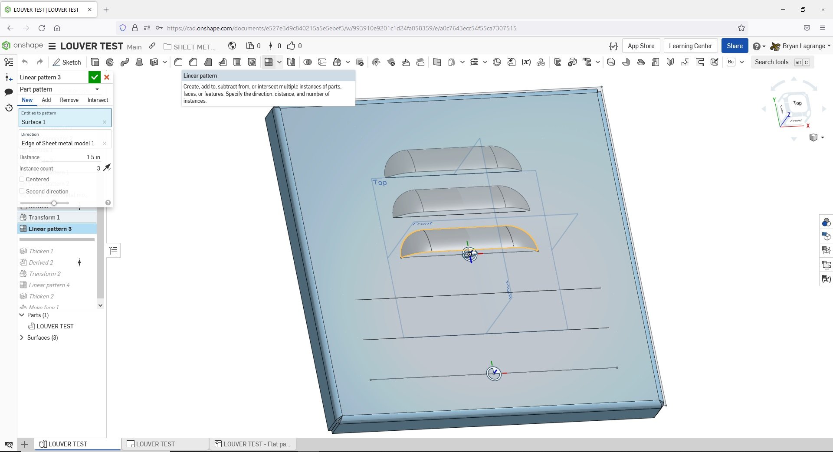Select the New operation tab
This screenshot has width=833, height=452.
tap(27, 100)
